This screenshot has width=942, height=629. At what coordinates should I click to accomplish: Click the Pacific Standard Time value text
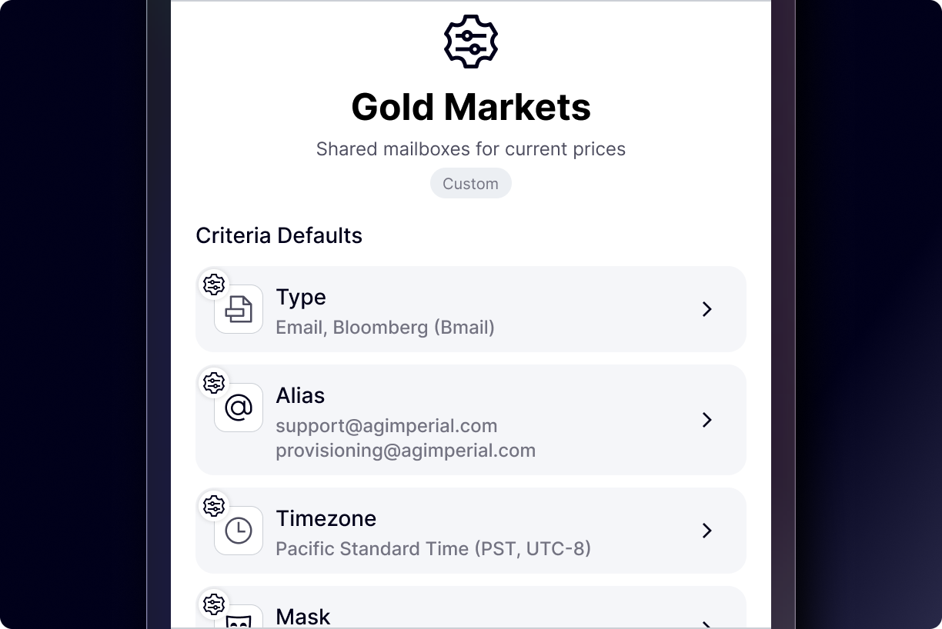coord(433,549)
